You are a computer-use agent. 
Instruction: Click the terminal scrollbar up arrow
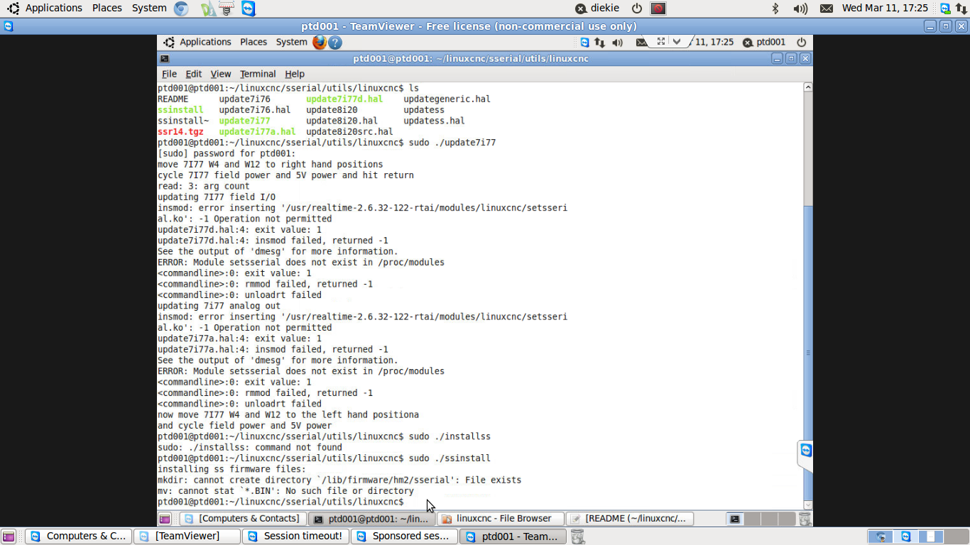click(x=807, y=87)
